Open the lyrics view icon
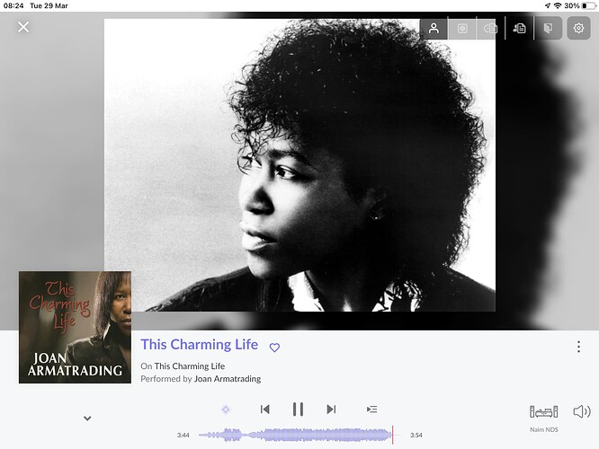Image resolution: width=599 pixels, height=449 pixels. point(519,28)
